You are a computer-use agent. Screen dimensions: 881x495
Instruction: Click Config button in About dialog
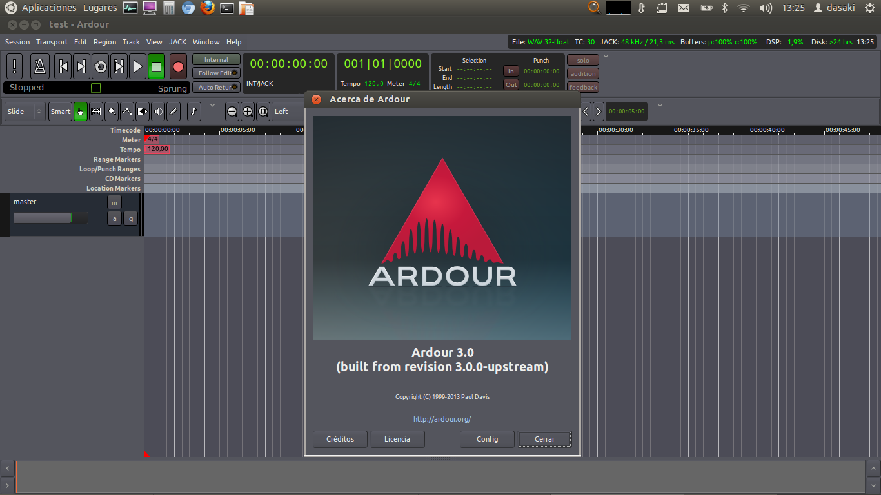[488, 439]
